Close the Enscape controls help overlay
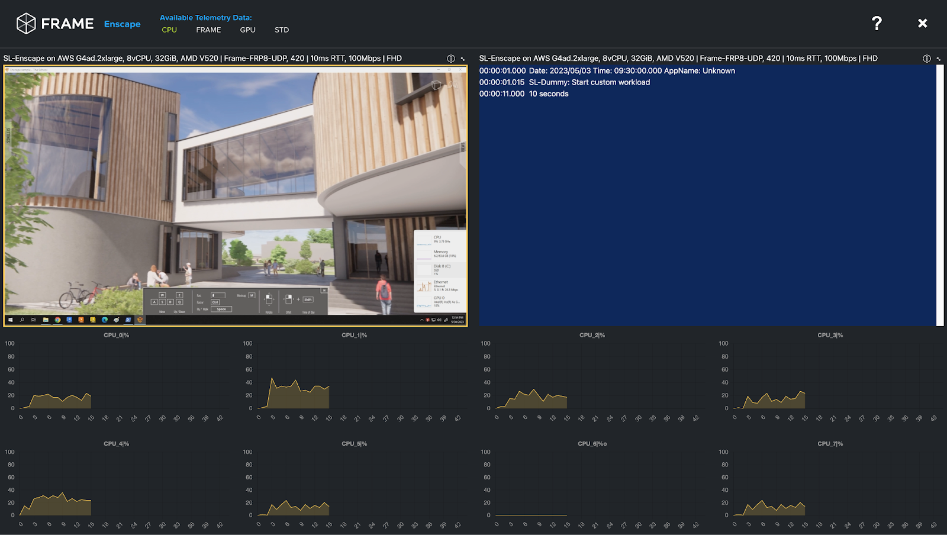This screenshot has height=535, width=947. [324, 290]
